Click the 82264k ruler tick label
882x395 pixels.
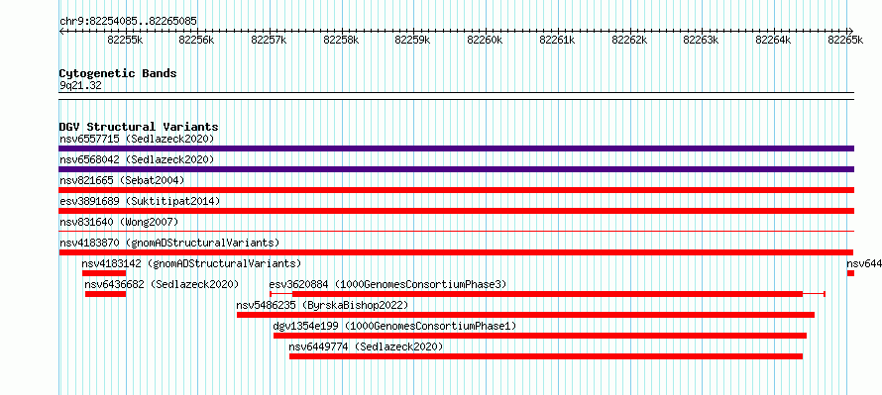(773, 40)
